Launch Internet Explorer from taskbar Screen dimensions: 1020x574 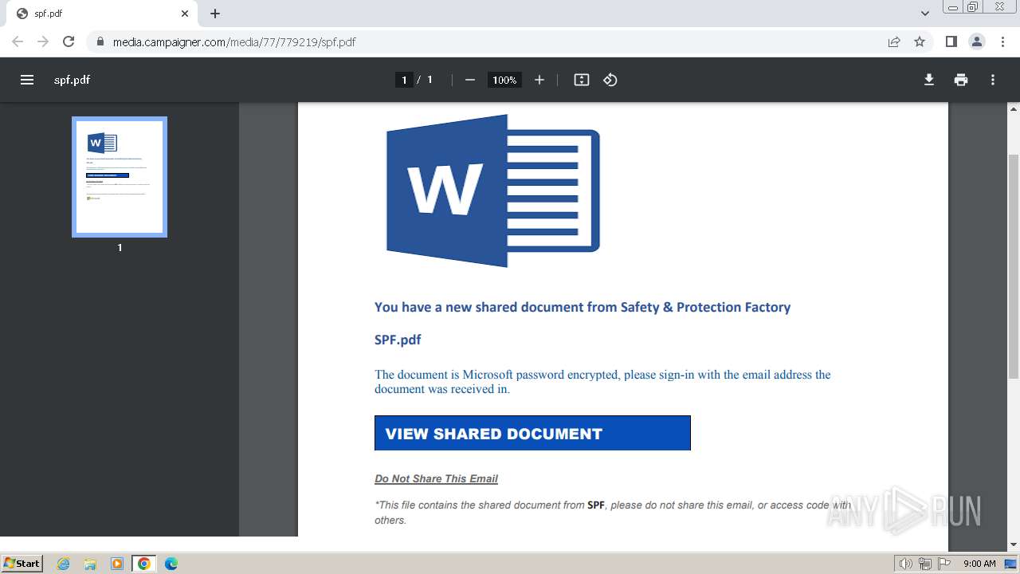(x=63, y=564)
